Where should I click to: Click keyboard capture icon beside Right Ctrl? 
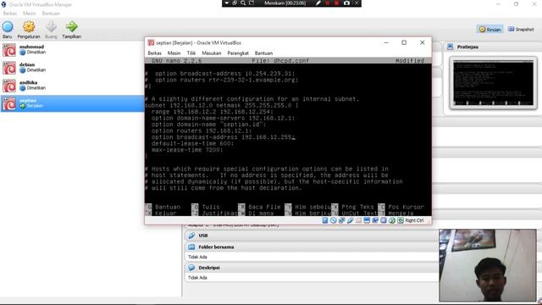pyautogui.click(x=401, y=220)
